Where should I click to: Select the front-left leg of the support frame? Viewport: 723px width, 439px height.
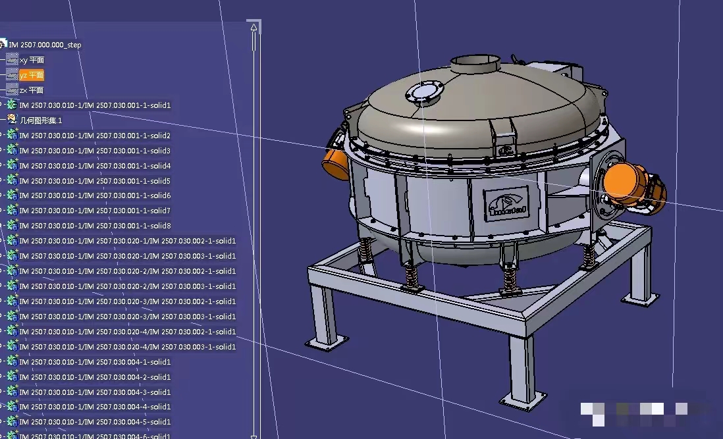point(325,319)
